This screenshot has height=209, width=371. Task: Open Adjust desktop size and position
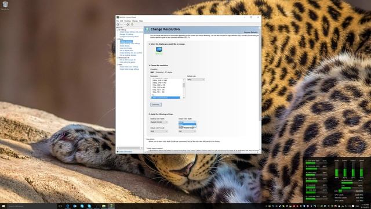pyautogui.click(x=131, y=53)
